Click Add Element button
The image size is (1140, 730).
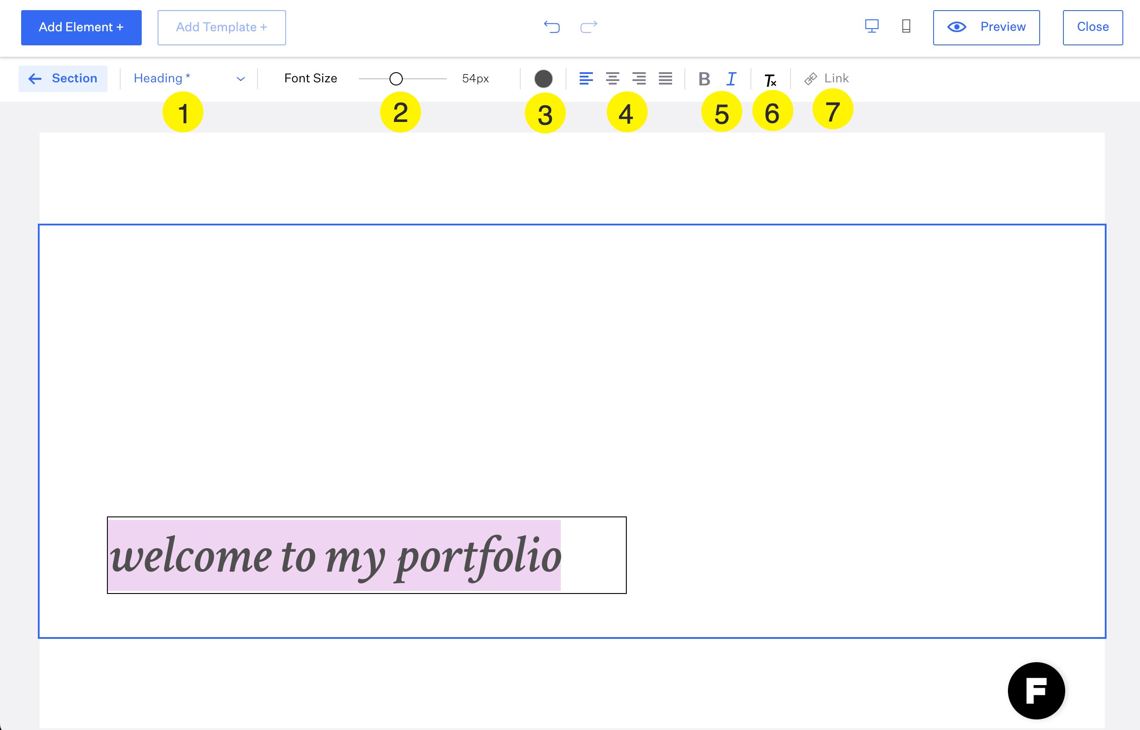(x=81, y=27)
